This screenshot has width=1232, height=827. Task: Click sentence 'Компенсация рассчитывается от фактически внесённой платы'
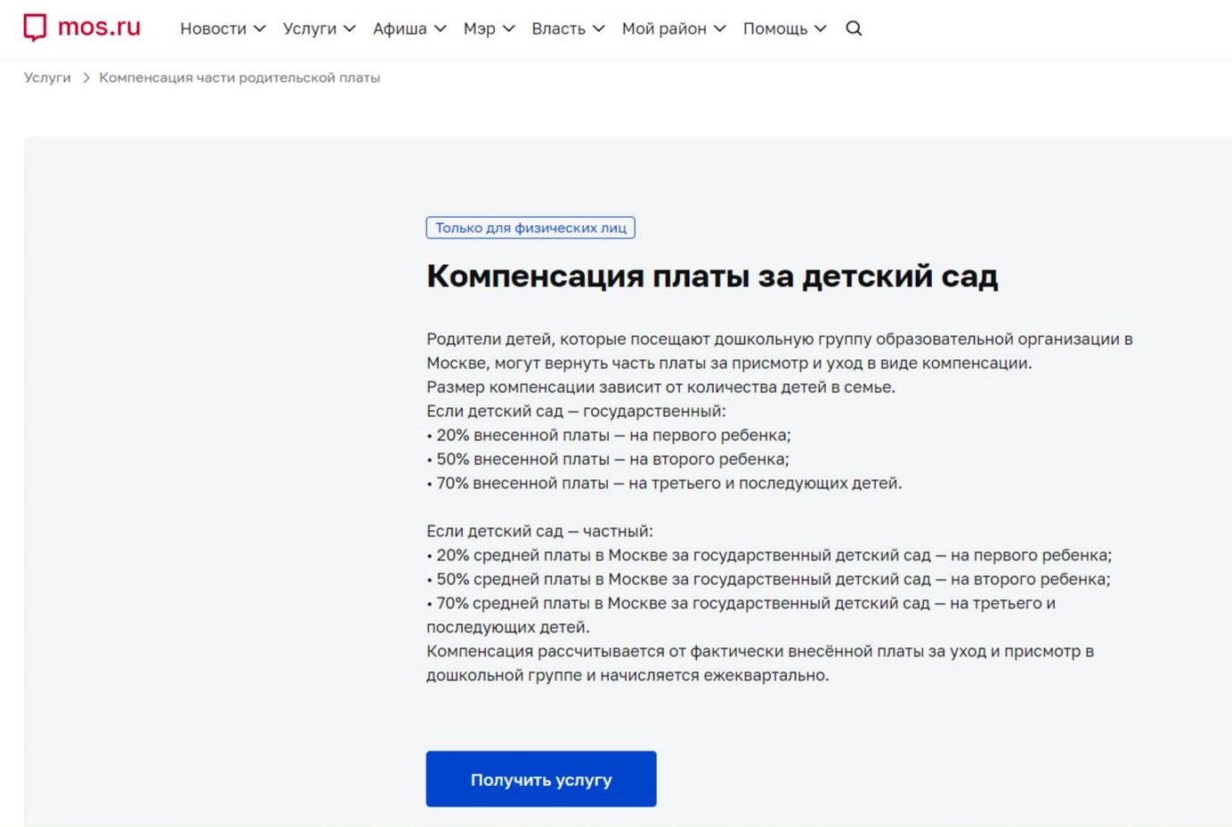coord(760,662)
